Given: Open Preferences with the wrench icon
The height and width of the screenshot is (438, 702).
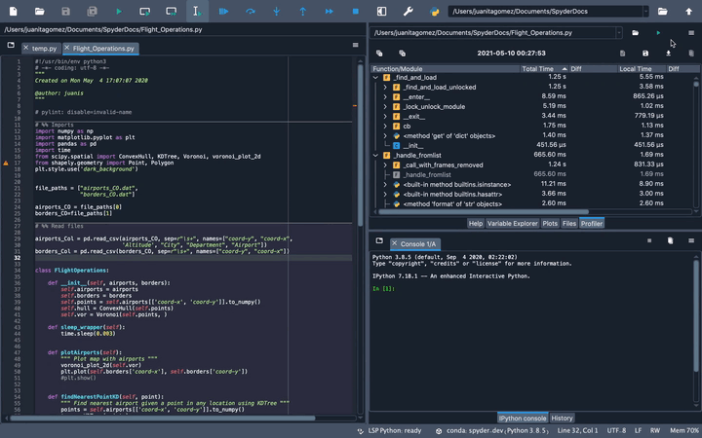Looking at the screenshot, I should tap(408, 11).
